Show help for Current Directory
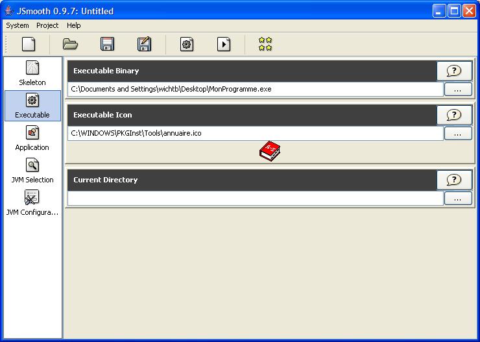Image resolution: width=480 pixels, height=342 pixels. coord(454,180)
